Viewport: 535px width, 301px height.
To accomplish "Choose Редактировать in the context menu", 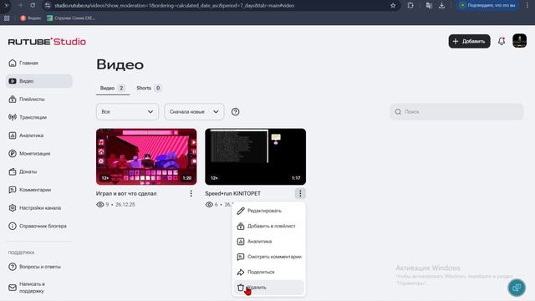I will click(x=269, y=211).
